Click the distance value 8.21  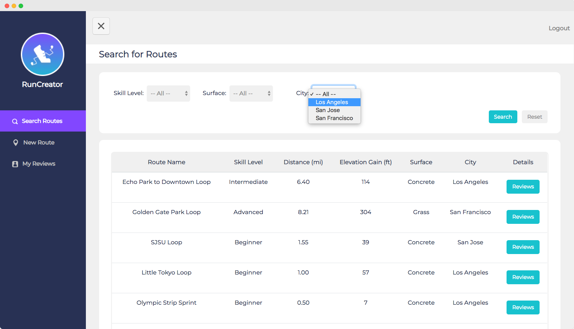coord(303,212)
